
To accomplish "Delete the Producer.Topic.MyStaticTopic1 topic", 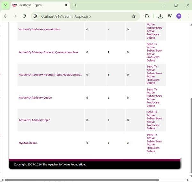I will tap(151, 83).
